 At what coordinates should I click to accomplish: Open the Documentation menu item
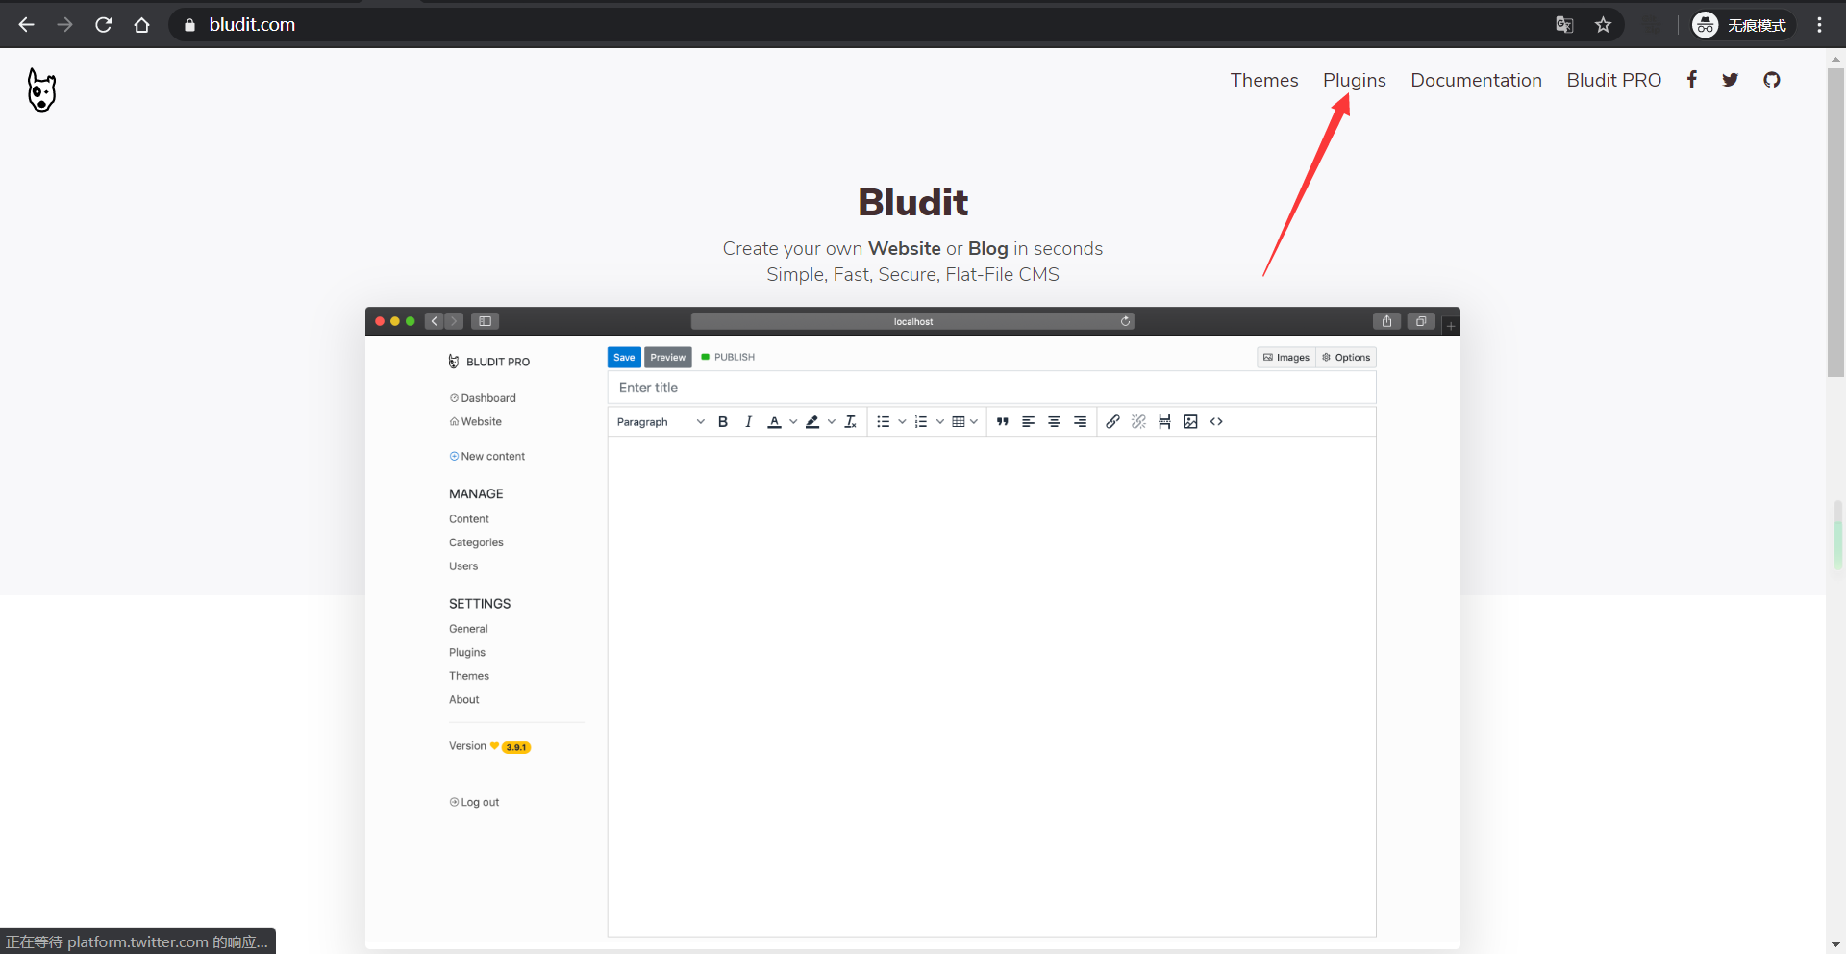tap(1476, 80)
